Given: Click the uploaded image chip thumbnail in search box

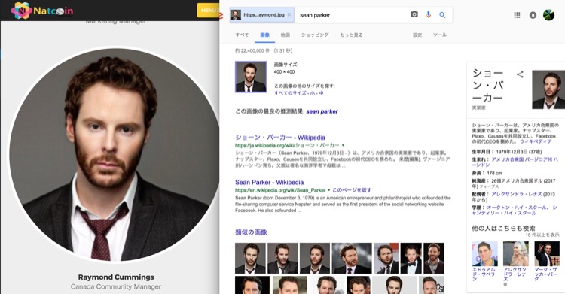Looking at the screenshot, I should point(236,15).
